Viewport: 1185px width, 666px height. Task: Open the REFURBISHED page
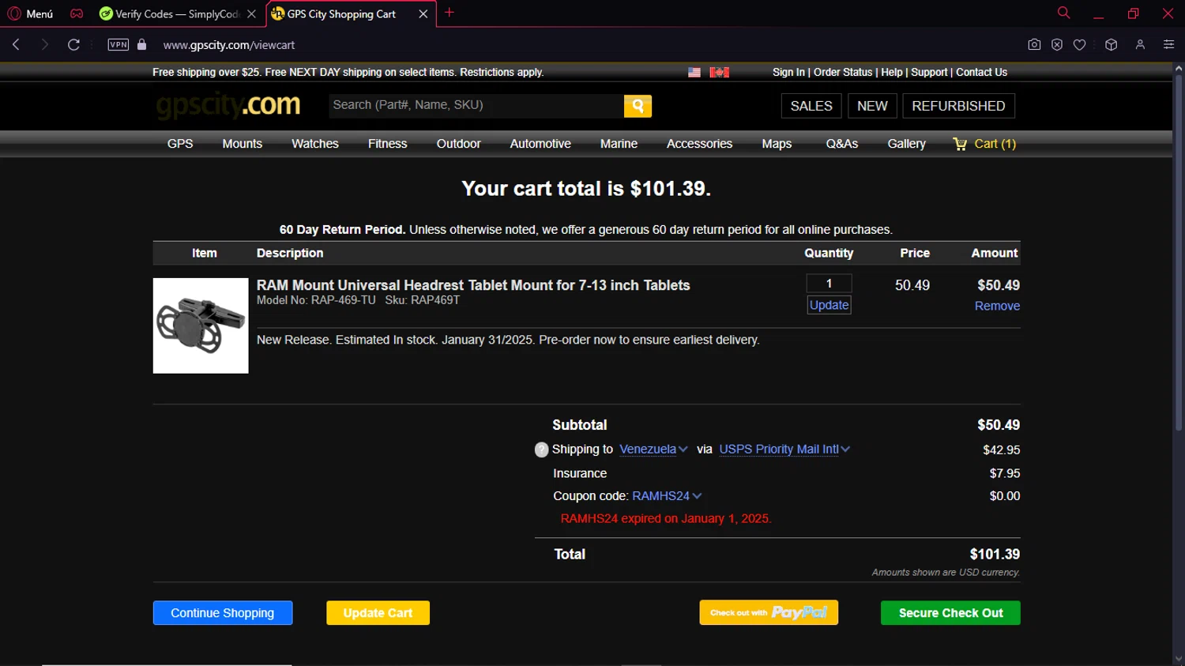[958, 106]
